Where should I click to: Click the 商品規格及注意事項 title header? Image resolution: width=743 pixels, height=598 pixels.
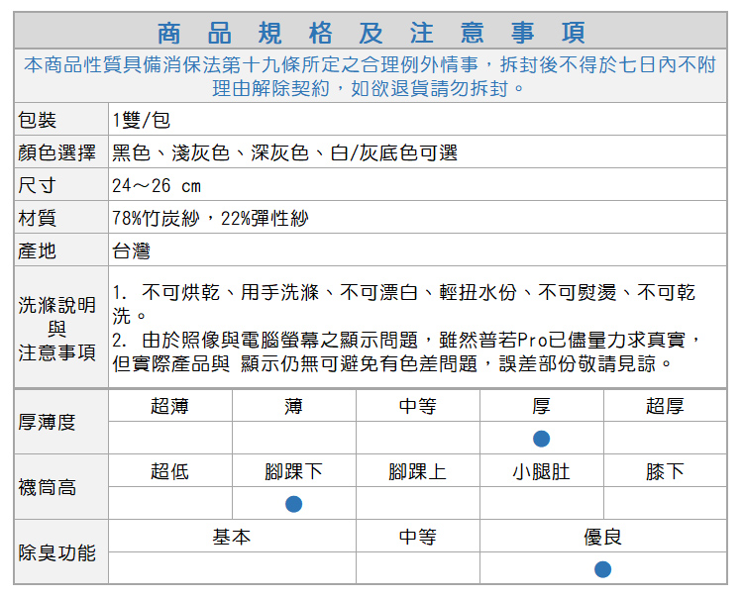tap(371, 32)
